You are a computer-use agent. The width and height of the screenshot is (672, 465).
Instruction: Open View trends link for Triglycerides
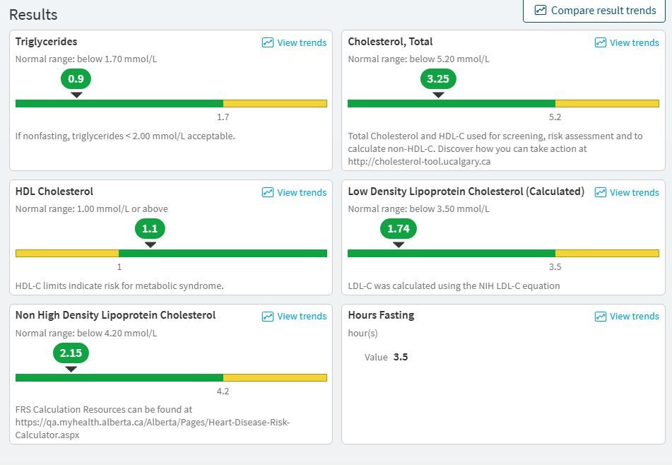294,42
